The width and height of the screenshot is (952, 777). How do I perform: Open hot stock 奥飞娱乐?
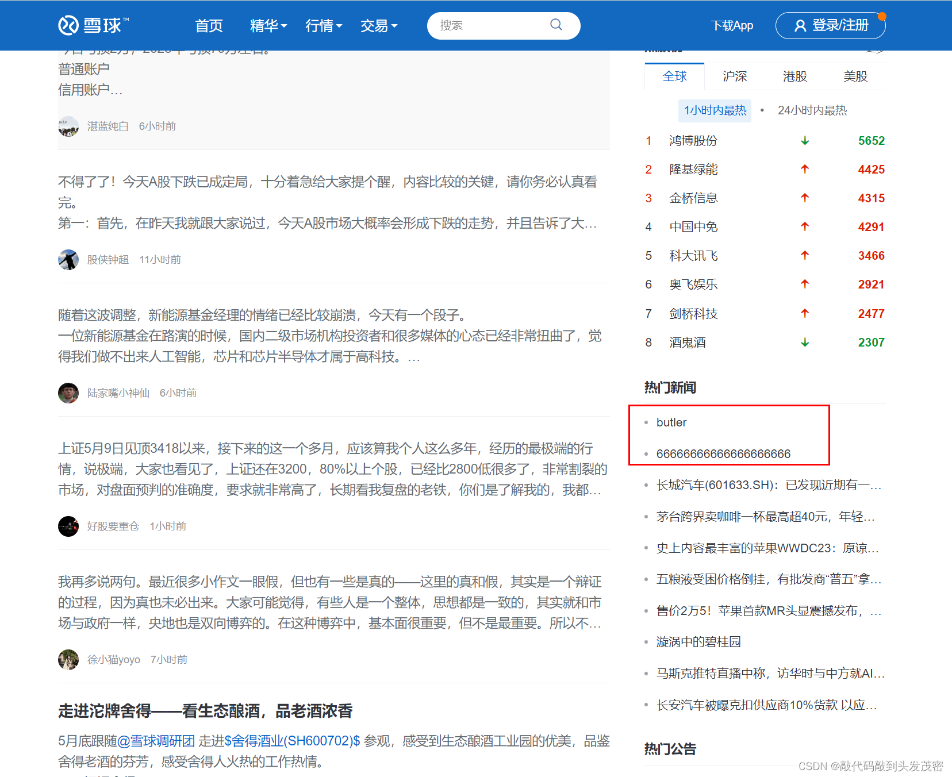tap(693, 284)
